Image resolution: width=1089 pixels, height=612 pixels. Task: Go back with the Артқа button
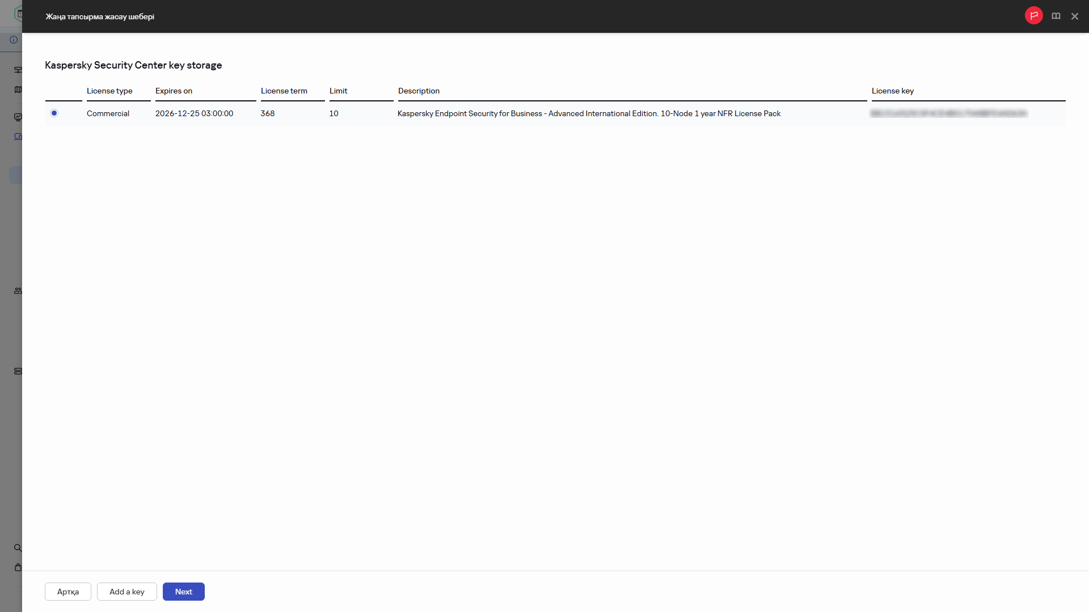68,592
